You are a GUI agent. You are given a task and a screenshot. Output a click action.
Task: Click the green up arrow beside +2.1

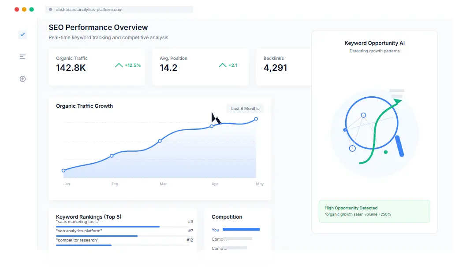point(223,65)
